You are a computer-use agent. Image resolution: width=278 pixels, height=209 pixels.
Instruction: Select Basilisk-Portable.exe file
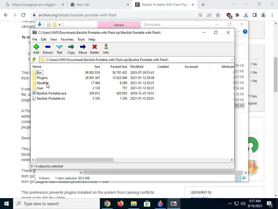[52, 93]
